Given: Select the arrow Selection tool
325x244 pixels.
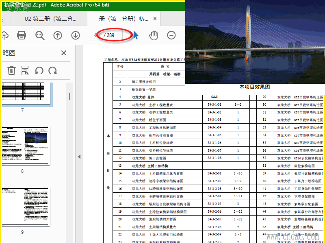Looking at the screenshot, I should (x=136, y=35).
